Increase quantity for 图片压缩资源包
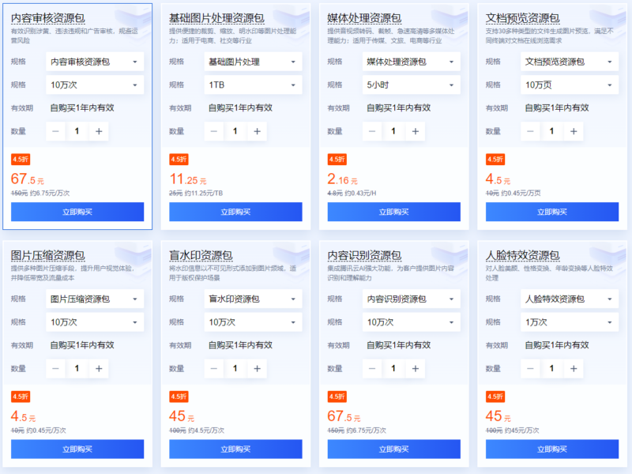This screenshot has width=632, height=474. coord(99,368)
